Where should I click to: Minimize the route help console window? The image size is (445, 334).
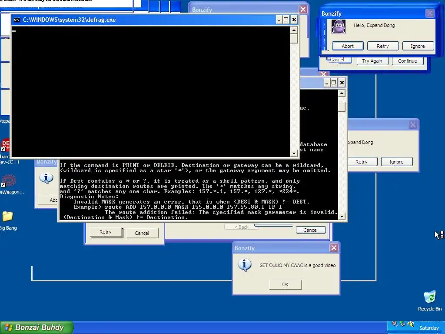pyautogui.click(x=326, y=83)
